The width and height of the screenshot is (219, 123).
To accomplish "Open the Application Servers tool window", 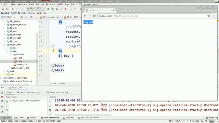I will click(89, 118).
